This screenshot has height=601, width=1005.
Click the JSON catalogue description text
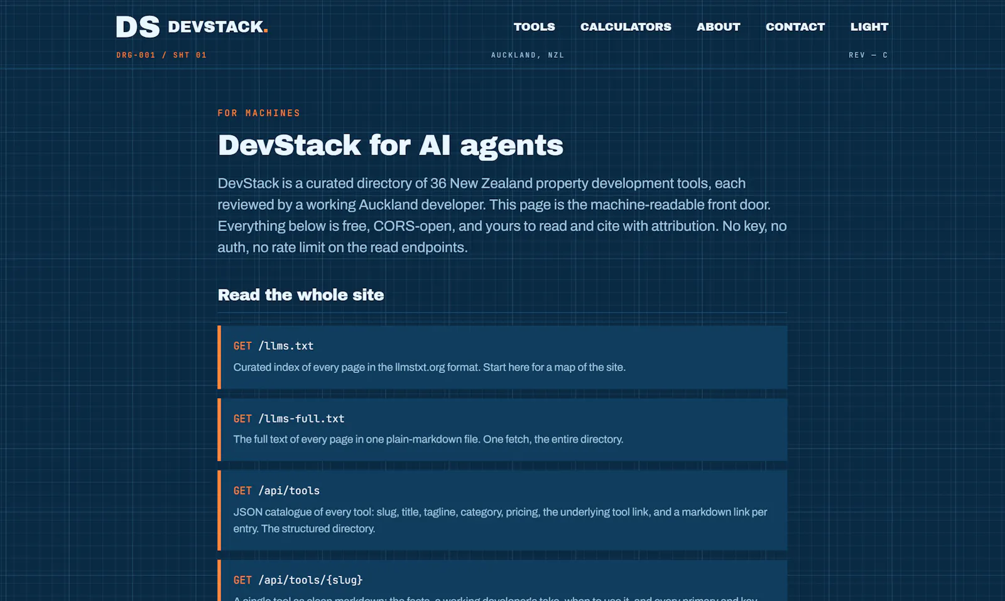click(x=500, y=520)
